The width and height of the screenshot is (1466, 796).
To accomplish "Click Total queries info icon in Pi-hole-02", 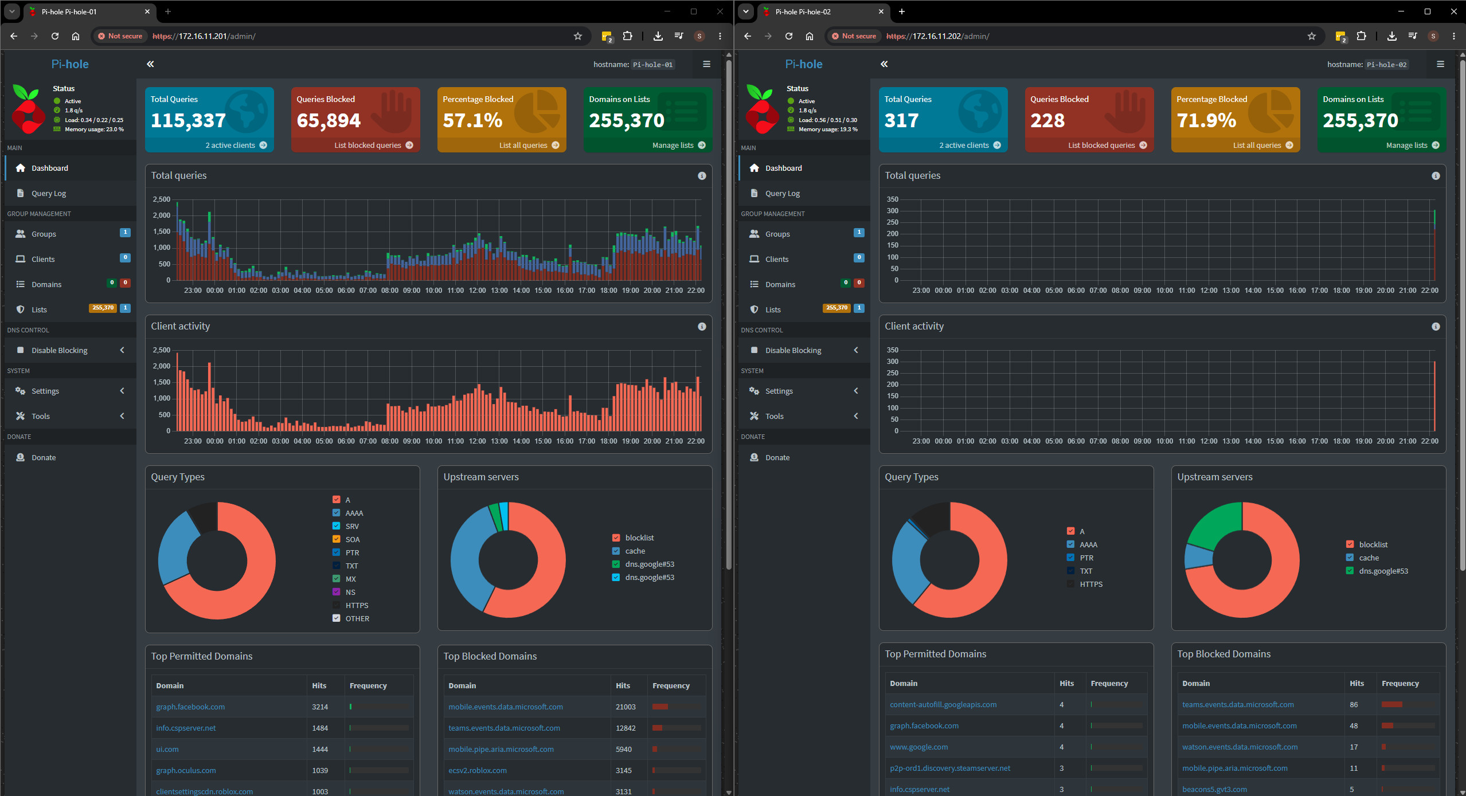I will 1436,176.
